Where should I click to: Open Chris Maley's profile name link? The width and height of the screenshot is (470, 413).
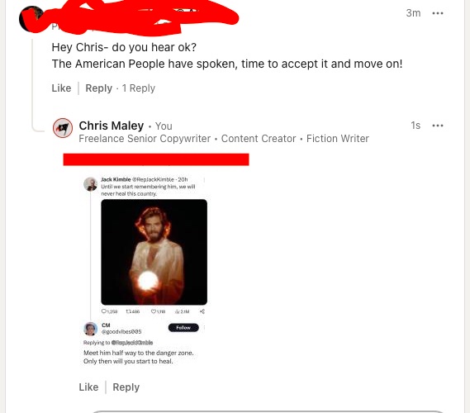point(112,126)
